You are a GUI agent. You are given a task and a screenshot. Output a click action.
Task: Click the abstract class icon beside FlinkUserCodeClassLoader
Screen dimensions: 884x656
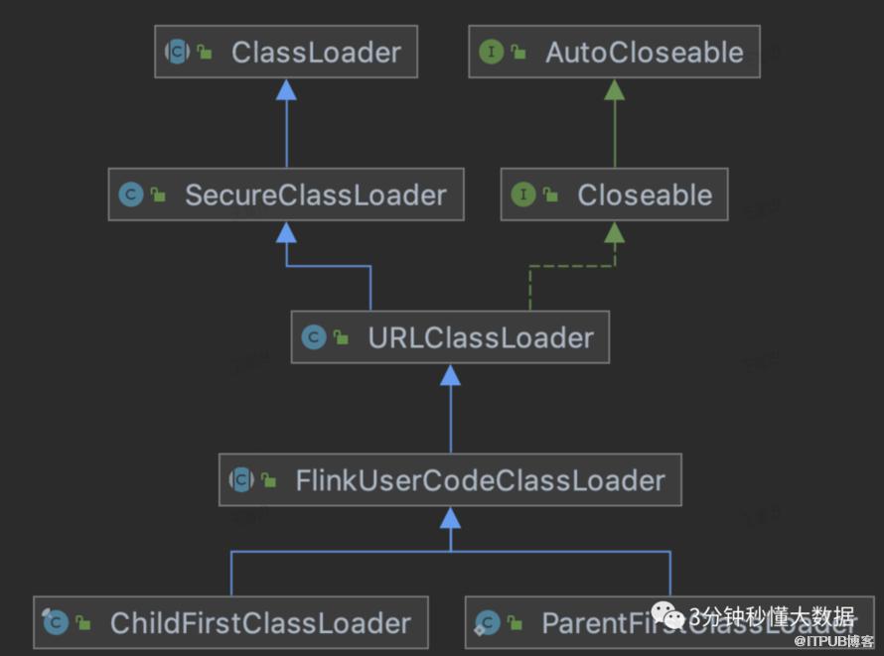coord(241,480)
